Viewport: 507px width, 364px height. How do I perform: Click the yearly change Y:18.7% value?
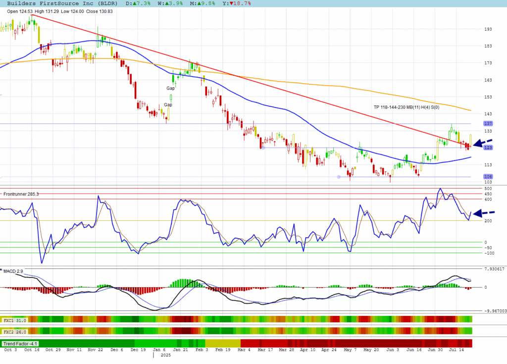(x=237, y=3)
